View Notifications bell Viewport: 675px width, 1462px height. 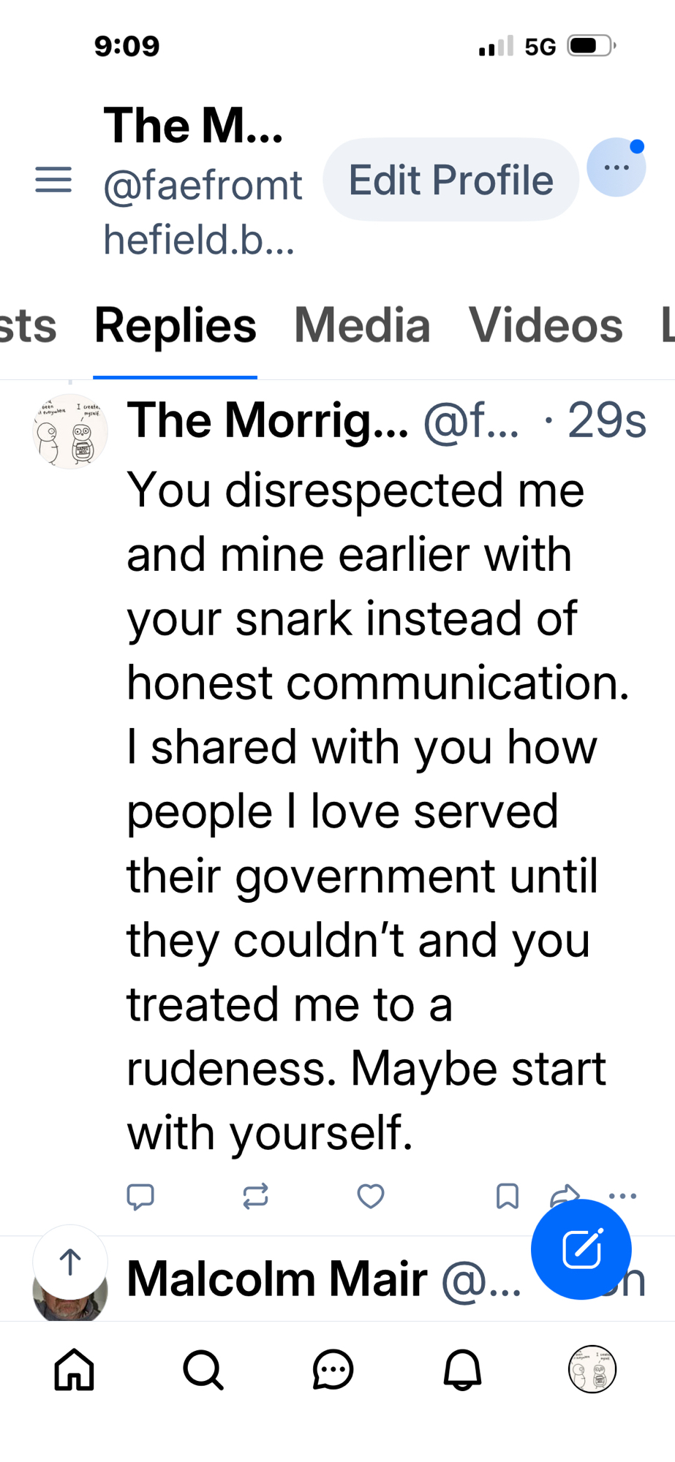[x=462, y=1369]
